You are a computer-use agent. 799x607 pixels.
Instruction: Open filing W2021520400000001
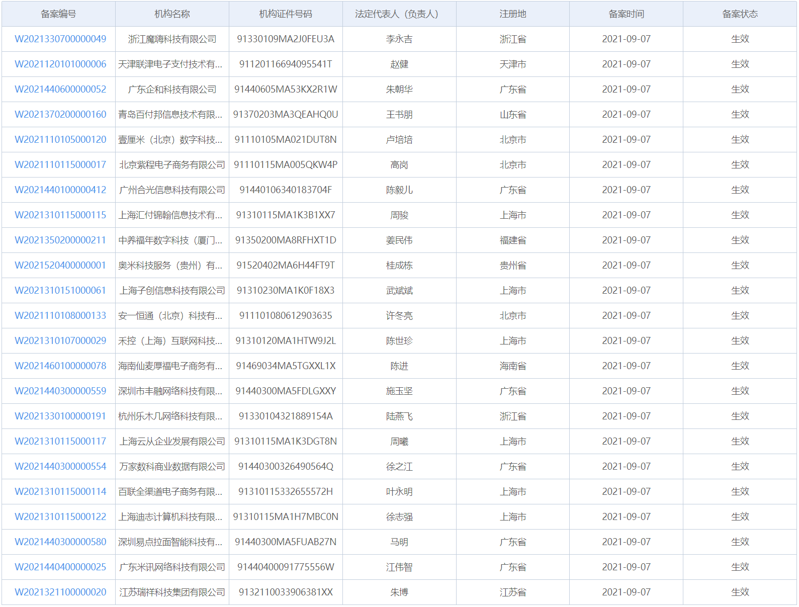tap(60, 266)
